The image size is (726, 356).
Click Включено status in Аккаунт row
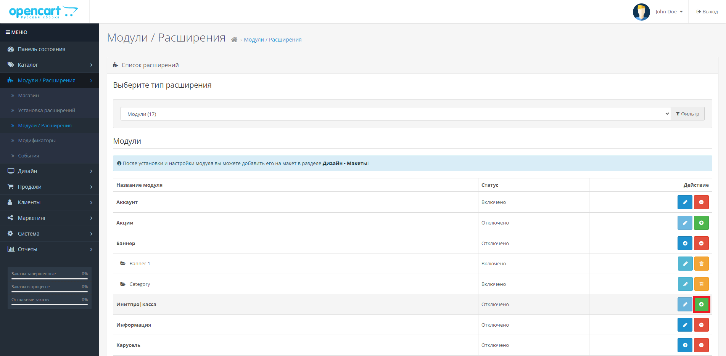(x=494, y=202)
